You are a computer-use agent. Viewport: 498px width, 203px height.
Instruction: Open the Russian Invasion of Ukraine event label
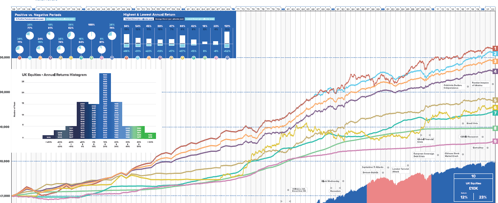pyautogui.click(x=481, y=84)
